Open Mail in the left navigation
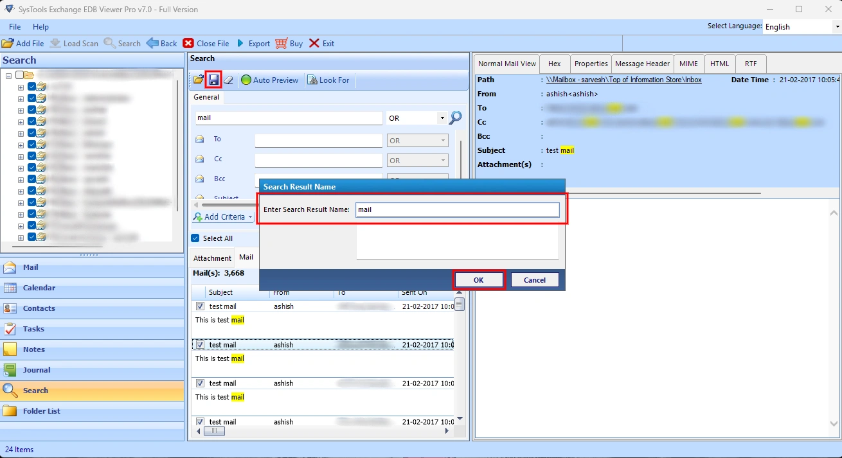The image size is (842, 458). click(92, 267)
